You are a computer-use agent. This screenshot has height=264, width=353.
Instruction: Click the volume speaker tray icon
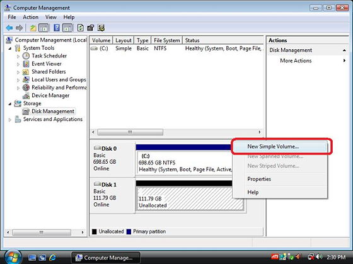tap(319, 257)
